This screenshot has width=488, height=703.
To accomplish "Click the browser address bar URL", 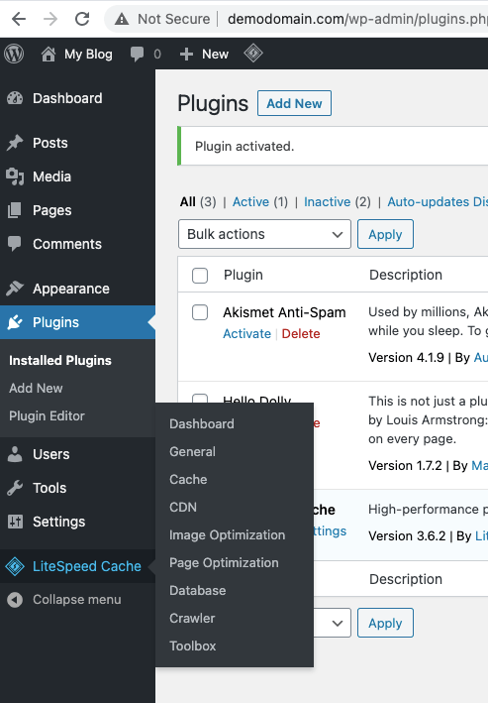I will tap(356, 19).
